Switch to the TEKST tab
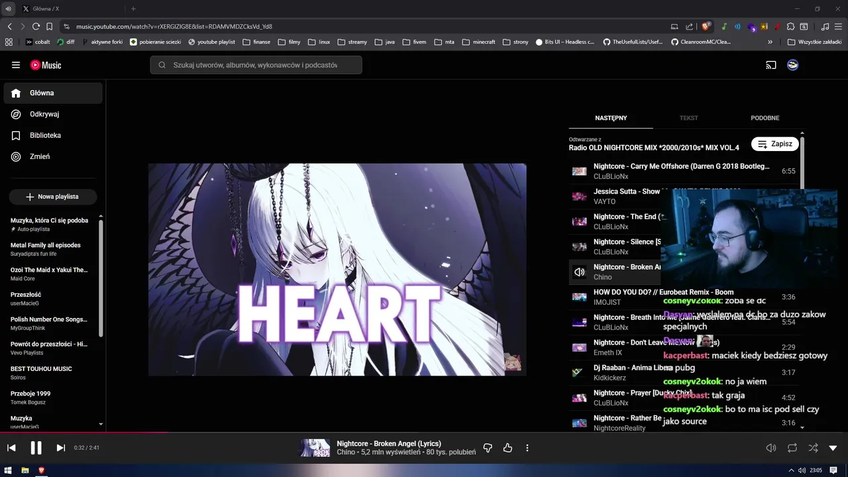 click(x=689, y=118)
